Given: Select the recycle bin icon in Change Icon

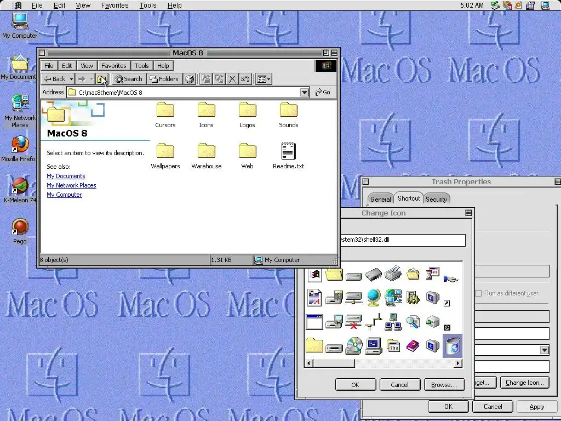Looking at the screenshot, I should (453, 346).
